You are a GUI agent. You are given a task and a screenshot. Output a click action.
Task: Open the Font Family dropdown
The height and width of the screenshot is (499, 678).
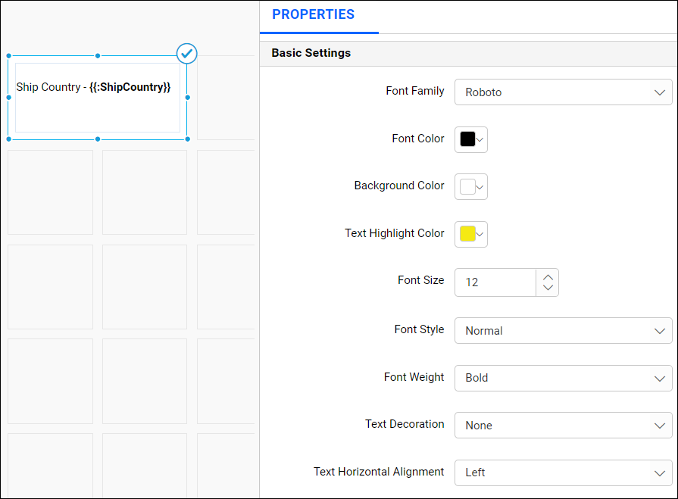click(563, 92)
